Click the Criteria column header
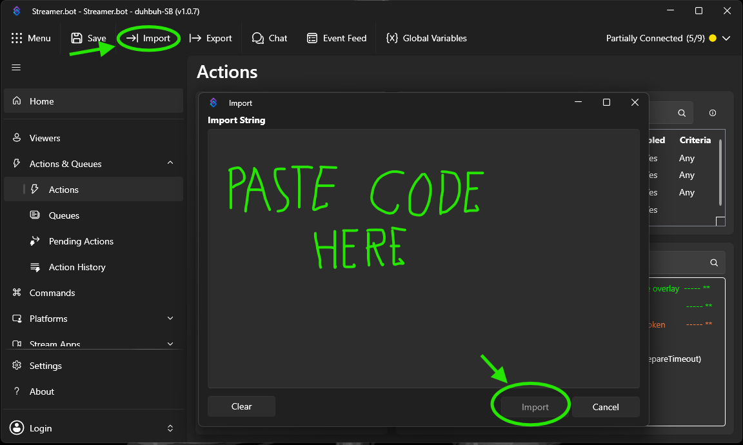743x445 pixels. [695, 141]
